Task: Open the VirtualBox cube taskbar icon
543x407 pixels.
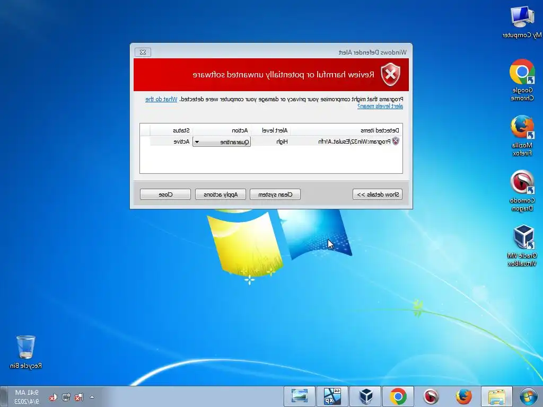Action: [x=366, y=396]
